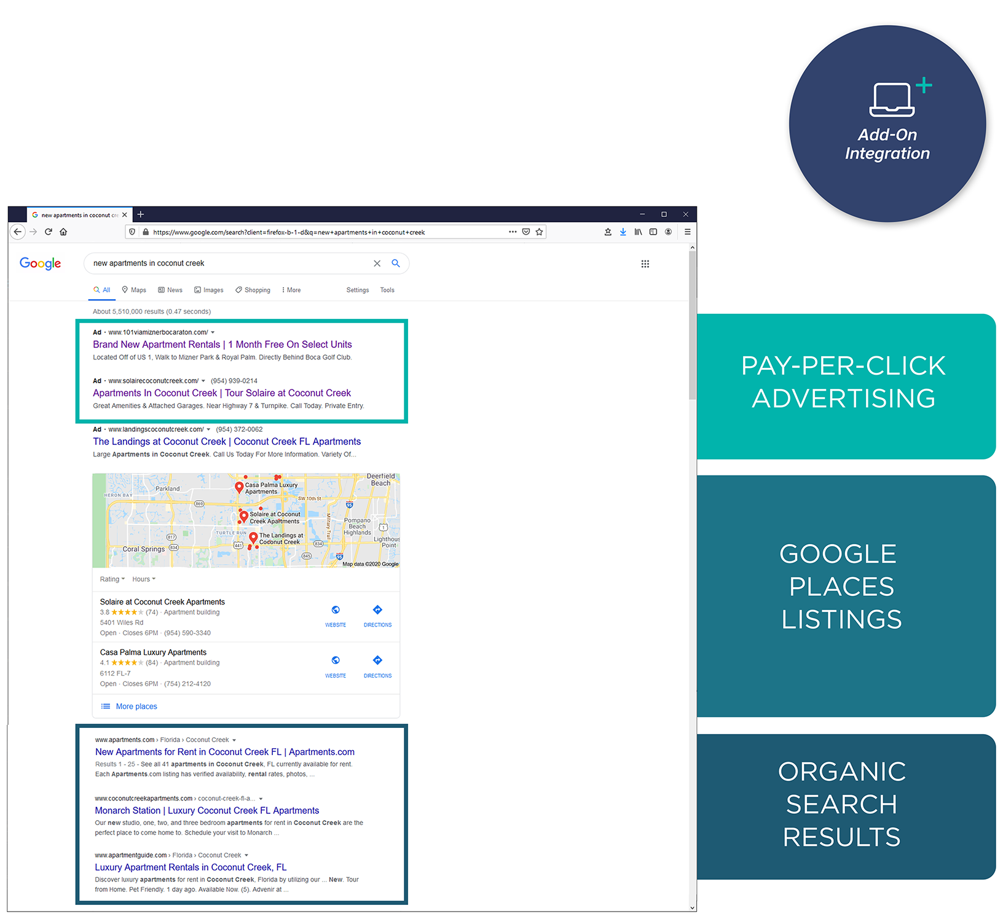Click the More places link

coord(136,706)
